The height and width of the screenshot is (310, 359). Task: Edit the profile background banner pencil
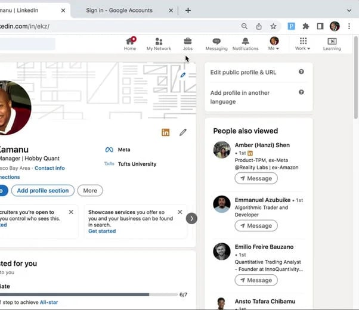click(x=182, y=75)
